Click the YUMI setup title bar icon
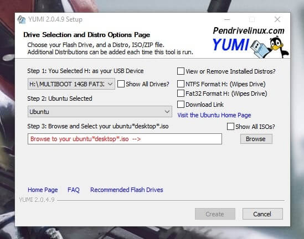The image size is (304, 239). pyautogui.click(x=22, y=19)
